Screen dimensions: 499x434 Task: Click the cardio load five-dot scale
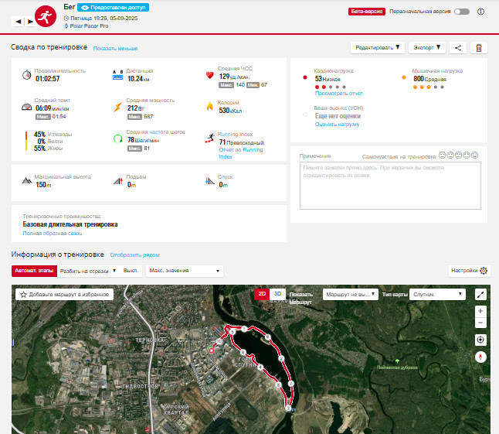point(331,87)
